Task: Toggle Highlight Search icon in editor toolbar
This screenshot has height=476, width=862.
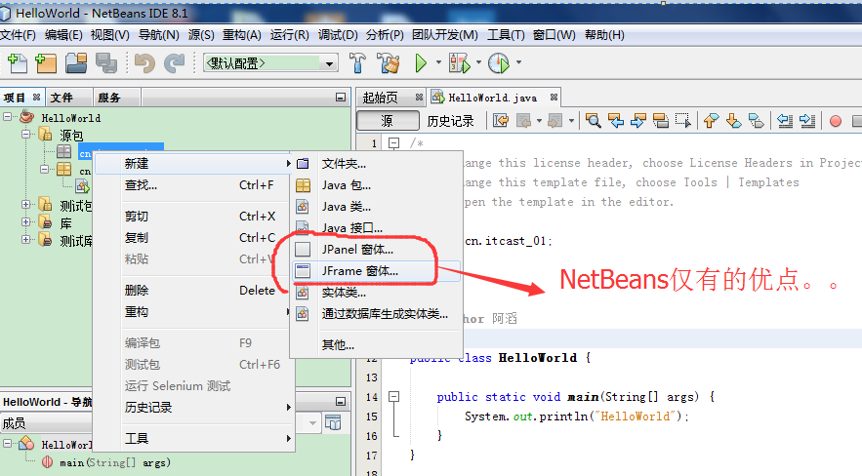Action: (660, 121)
